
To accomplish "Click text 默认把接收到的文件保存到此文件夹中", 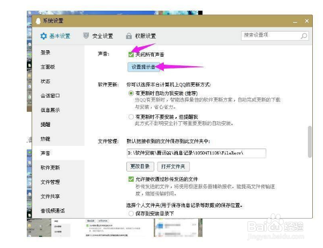I will [x=168, y=141].
